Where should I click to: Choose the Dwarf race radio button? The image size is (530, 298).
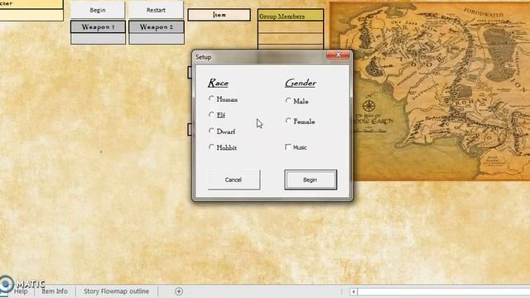(212, 131)
